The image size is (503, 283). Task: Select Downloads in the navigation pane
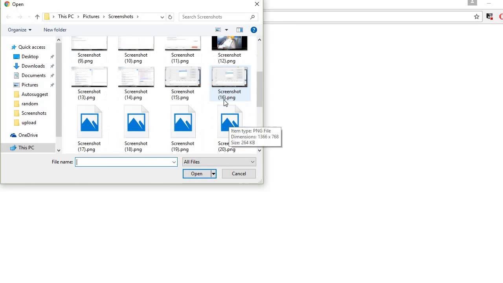(33, 66)
